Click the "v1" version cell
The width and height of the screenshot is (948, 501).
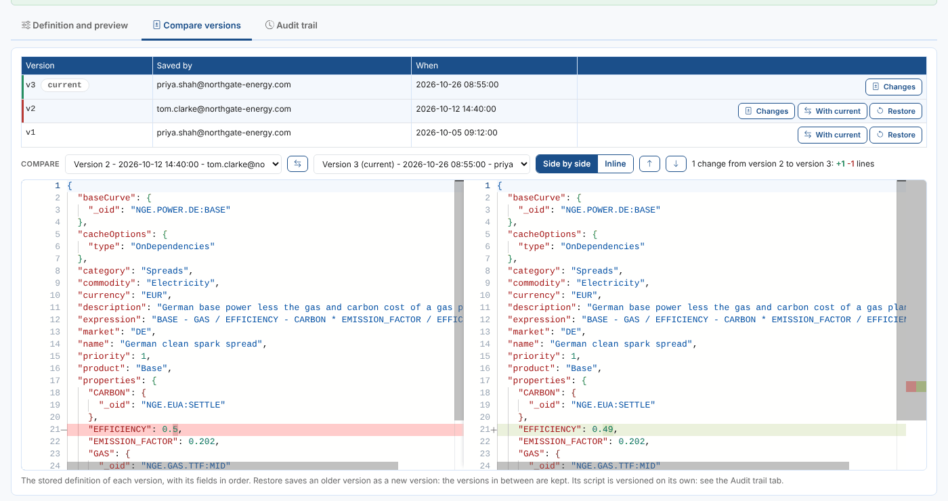point(87,135)
